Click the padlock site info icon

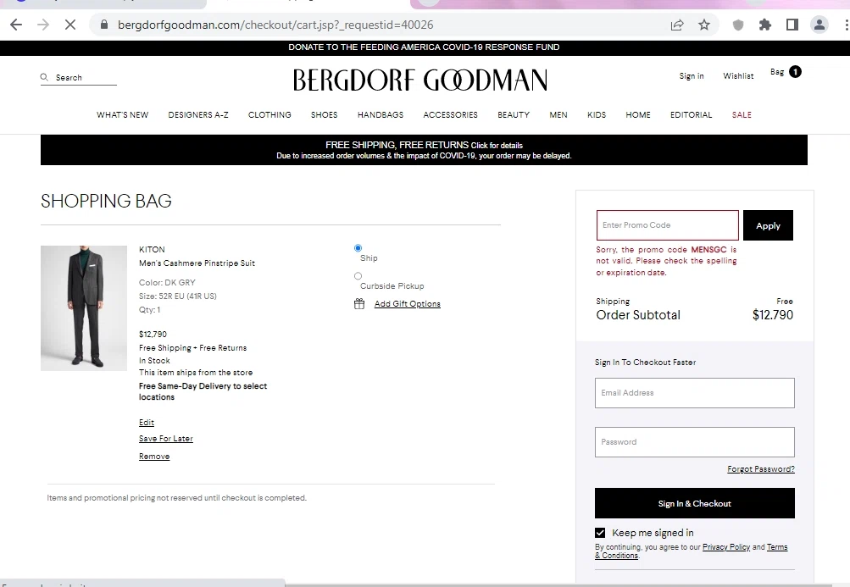[104, 25]
